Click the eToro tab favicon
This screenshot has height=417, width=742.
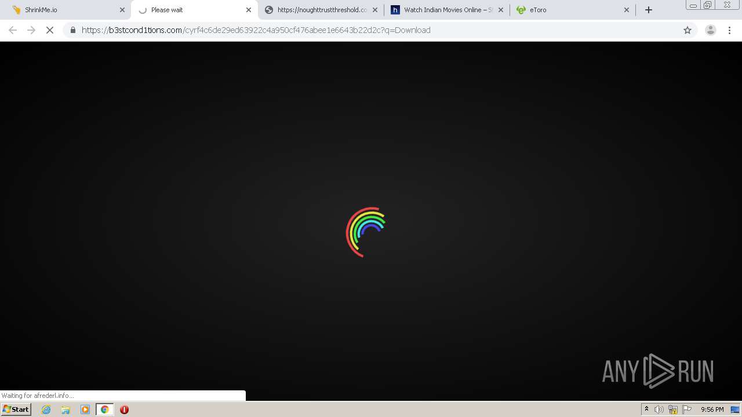pos(521,10)
